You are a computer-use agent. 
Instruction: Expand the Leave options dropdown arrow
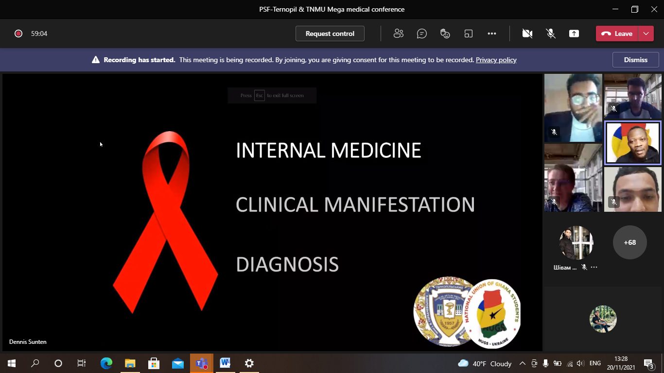(646, 34)
